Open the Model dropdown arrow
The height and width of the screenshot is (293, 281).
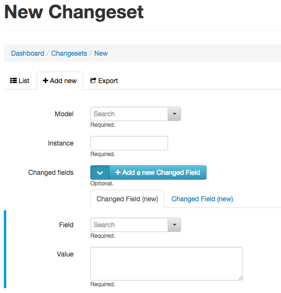[x=174, y=114]
